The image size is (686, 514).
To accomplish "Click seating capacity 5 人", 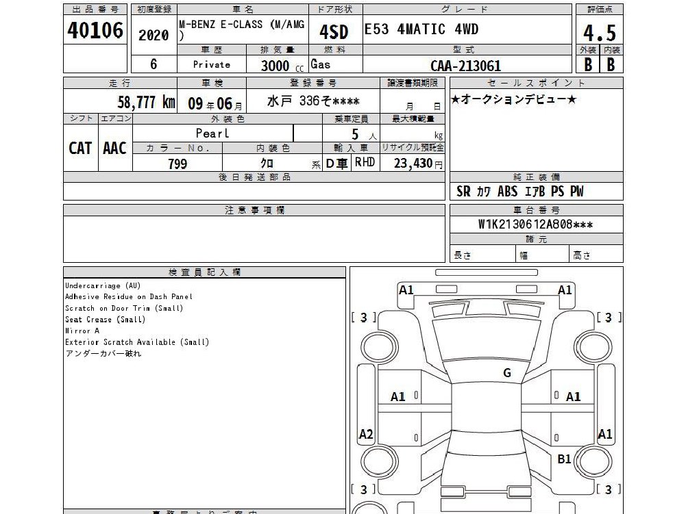I will (x=363, y=135).
